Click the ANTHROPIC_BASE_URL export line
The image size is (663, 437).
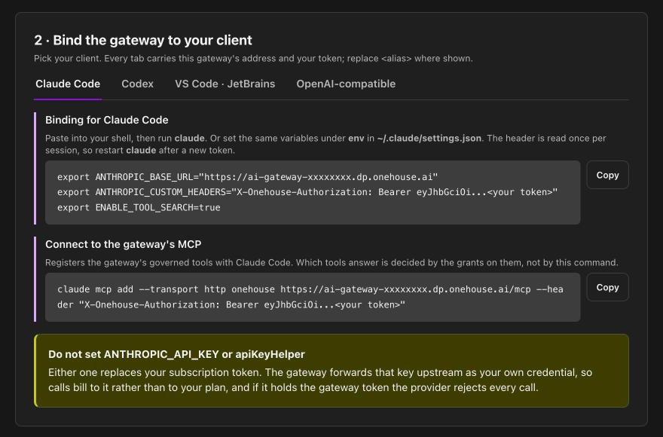tap(248, 177)
